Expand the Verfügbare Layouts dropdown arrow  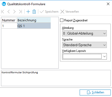pos(104,56)
